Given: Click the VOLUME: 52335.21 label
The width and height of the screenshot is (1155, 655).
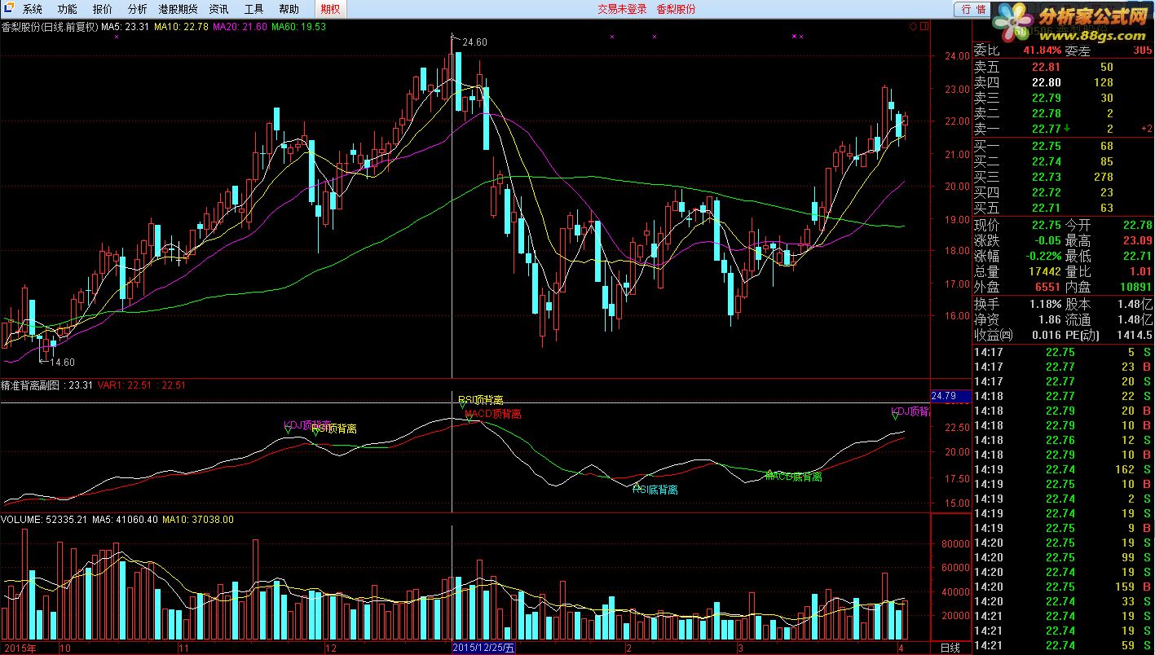Looking at the screenshot, I should pyautogui.click(x=44, y=519).
